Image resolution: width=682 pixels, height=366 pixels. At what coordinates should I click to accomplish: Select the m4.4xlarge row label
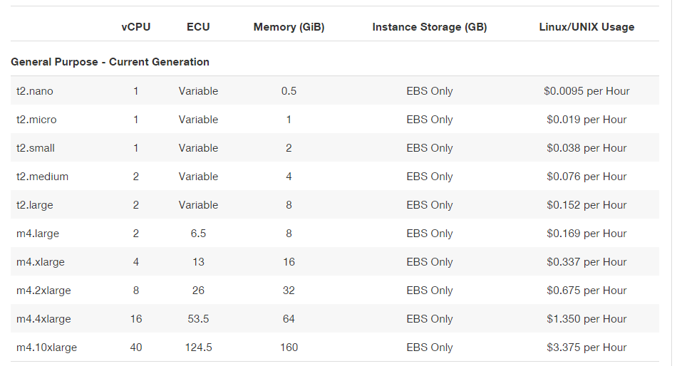click(43, 318)
